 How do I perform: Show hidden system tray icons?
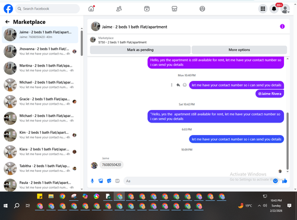259,206
